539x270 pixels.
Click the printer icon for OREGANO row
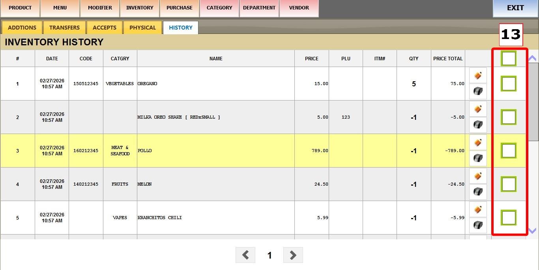478,91
